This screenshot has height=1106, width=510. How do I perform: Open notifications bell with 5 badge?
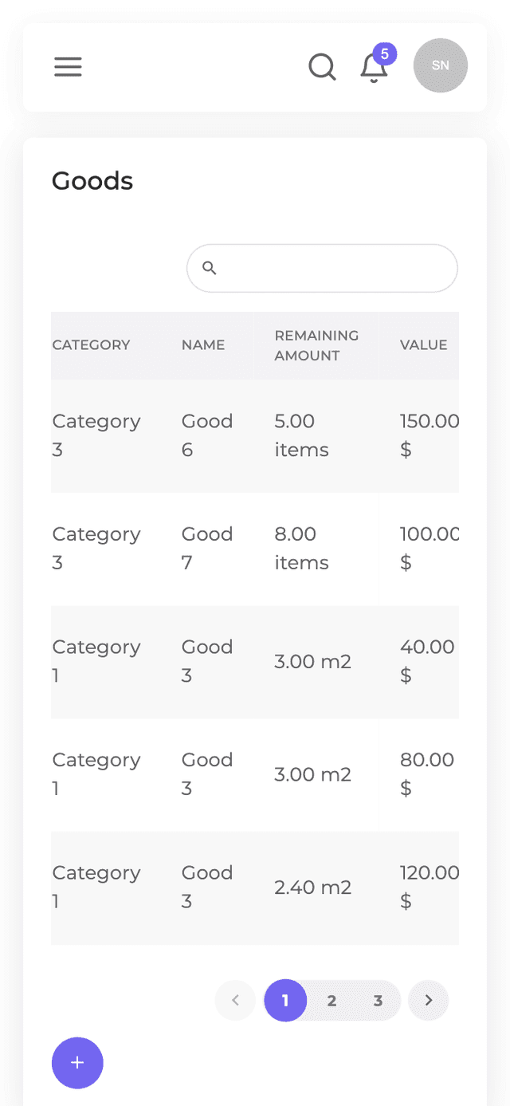point(374,67)
